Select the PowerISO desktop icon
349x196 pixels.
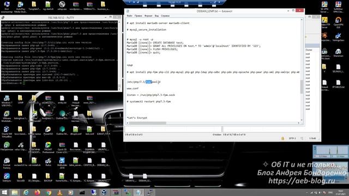48,131
